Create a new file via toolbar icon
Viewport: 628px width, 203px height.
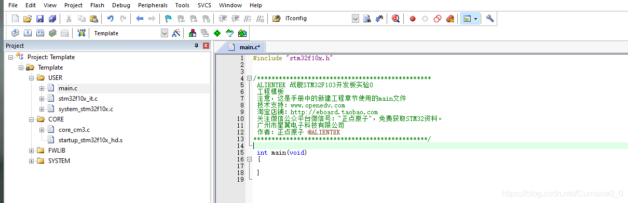point(15,19)
